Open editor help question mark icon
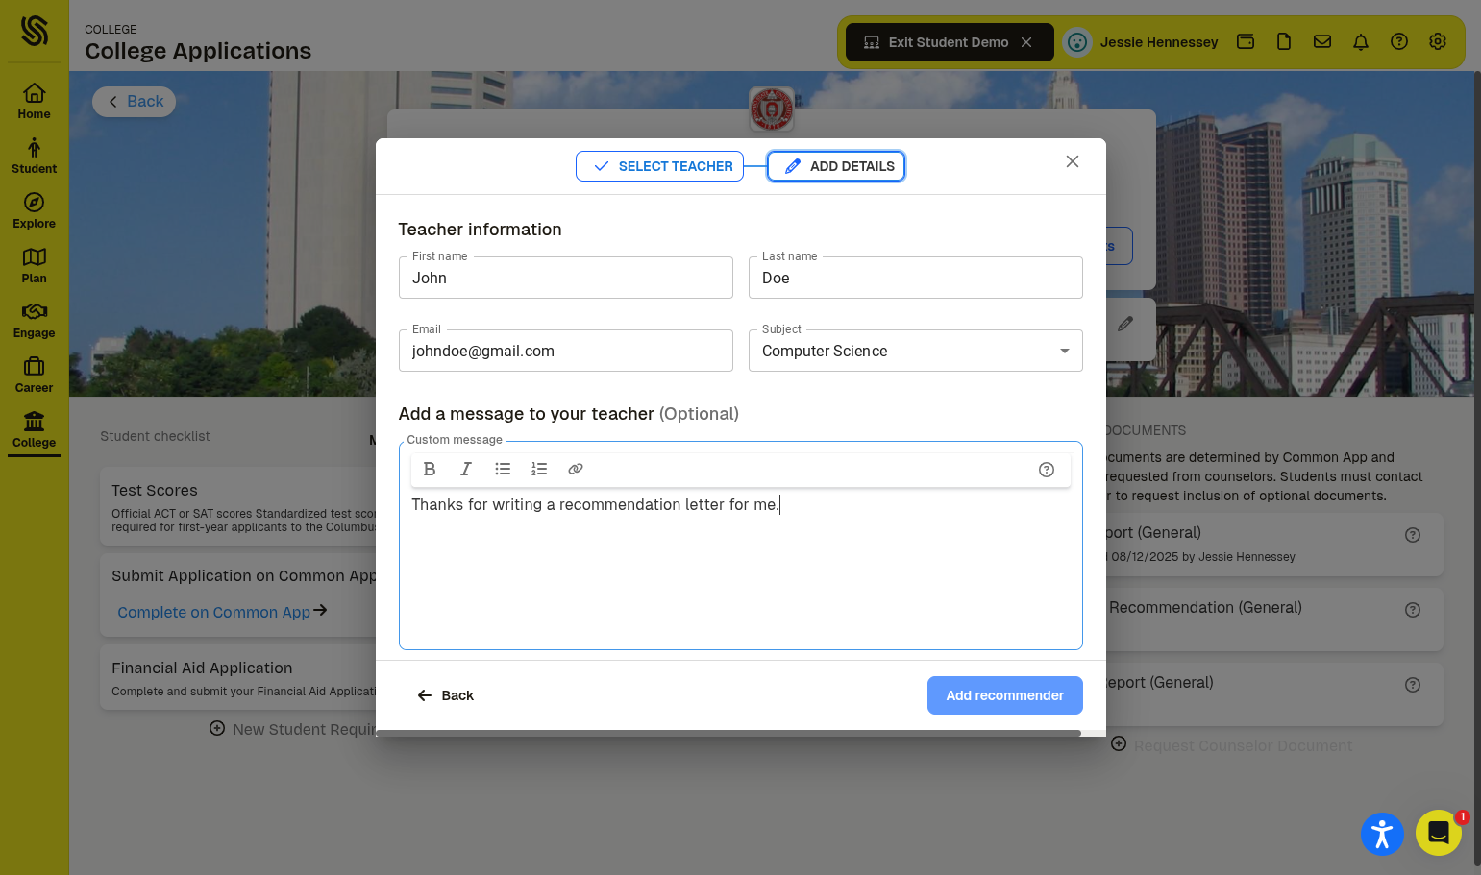Screen dimensions: 1481x875 [x=1047, y=470]
